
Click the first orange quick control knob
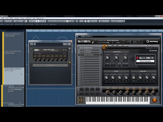(108, 93)
